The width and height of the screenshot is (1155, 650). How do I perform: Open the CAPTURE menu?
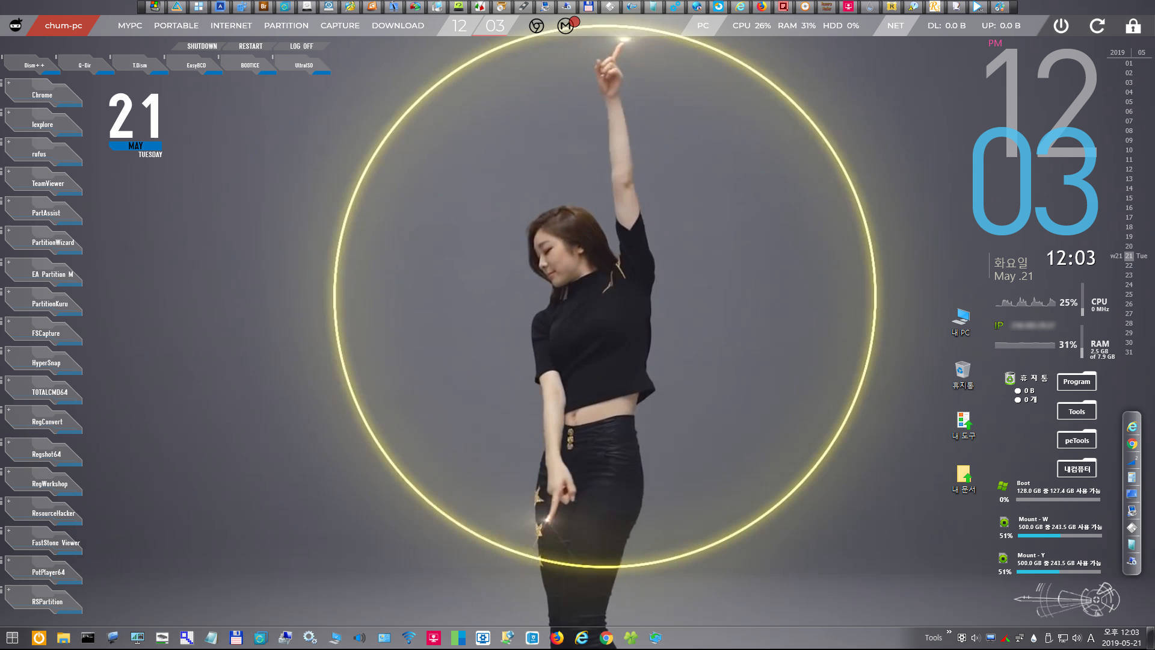click(x=340, y=25)
